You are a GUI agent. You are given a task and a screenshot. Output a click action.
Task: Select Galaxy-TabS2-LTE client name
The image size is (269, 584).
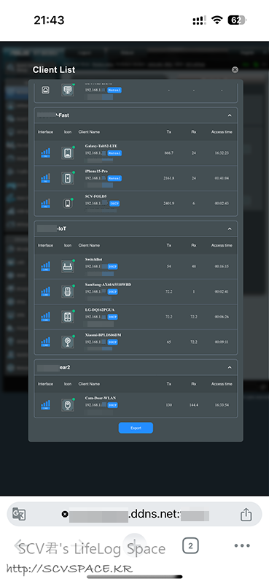(101, 146)
